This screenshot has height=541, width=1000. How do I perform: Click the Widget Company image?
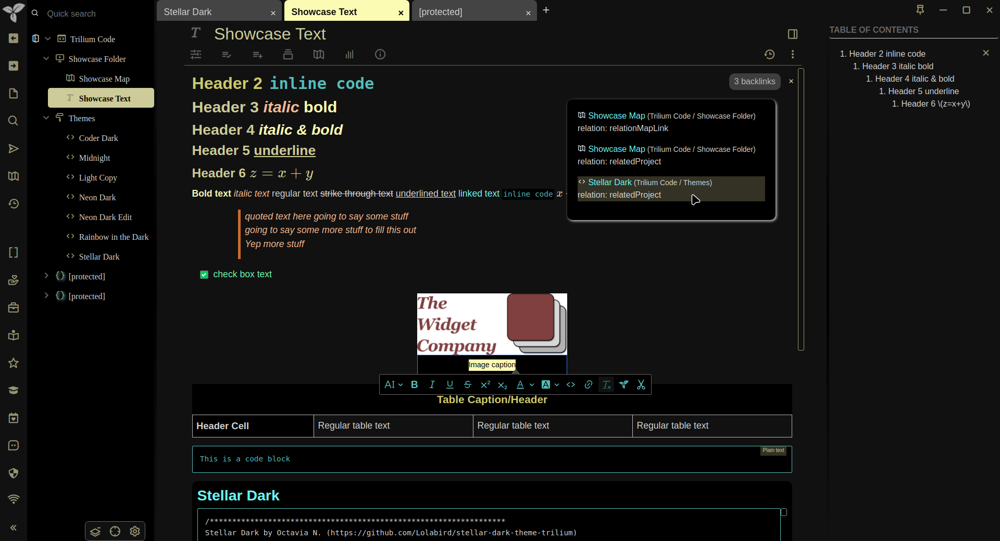coord(492,324)
